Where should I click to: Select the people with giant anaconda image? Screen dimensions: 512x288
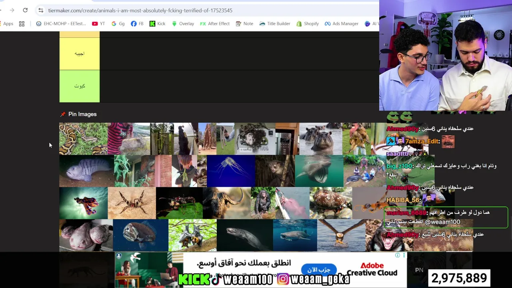click(365, 171)
